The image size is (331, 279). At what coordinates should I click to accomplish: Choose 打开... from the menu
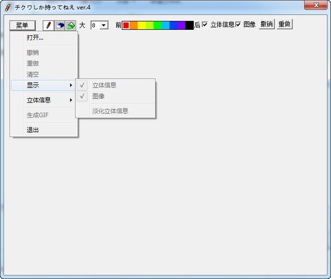pyautogui.click(x=44, y=37)
